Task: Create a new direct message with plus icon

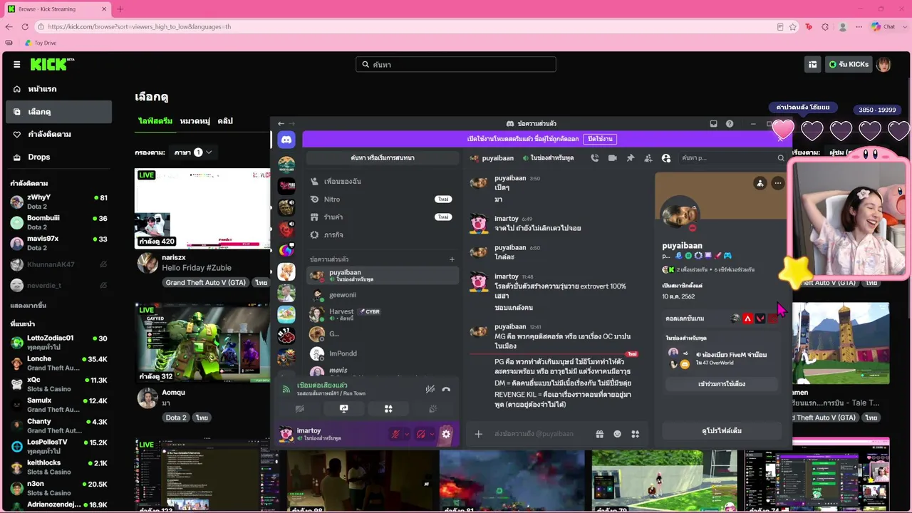Action: (x=452, y=259)
